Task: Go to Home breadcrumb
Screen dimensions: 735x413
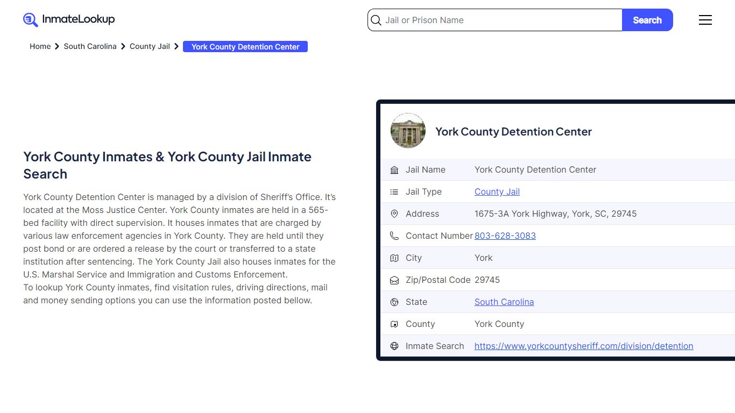Action: [40, 46]
